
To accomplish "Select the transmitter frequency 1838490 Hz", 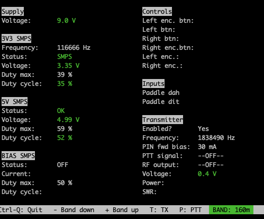I will [216, 138].
